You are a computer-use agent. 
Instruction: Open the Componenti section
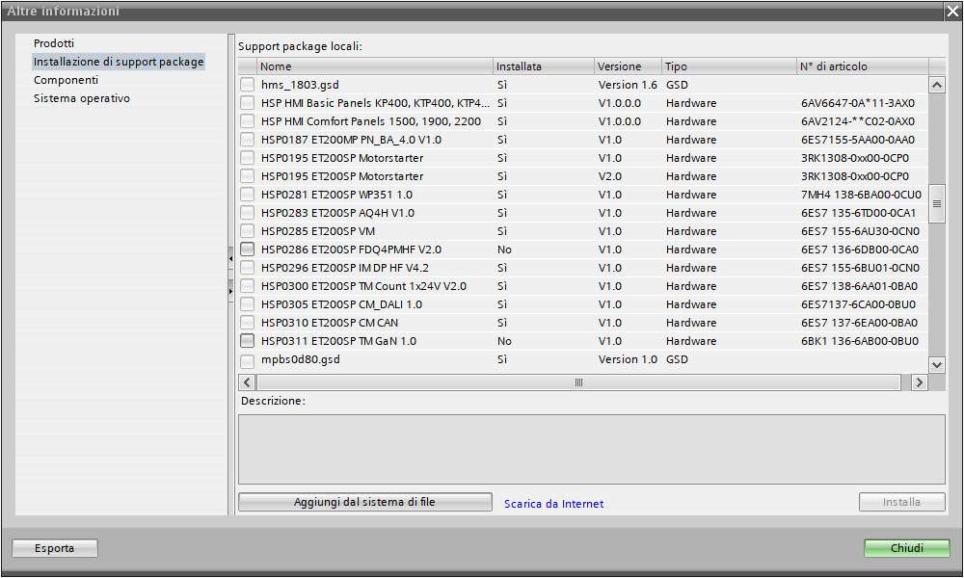point(66,80)
